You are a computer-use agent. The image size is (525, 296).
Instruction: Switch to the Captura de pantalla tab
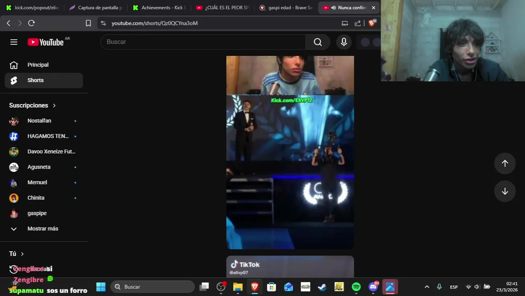coord(95,8)
